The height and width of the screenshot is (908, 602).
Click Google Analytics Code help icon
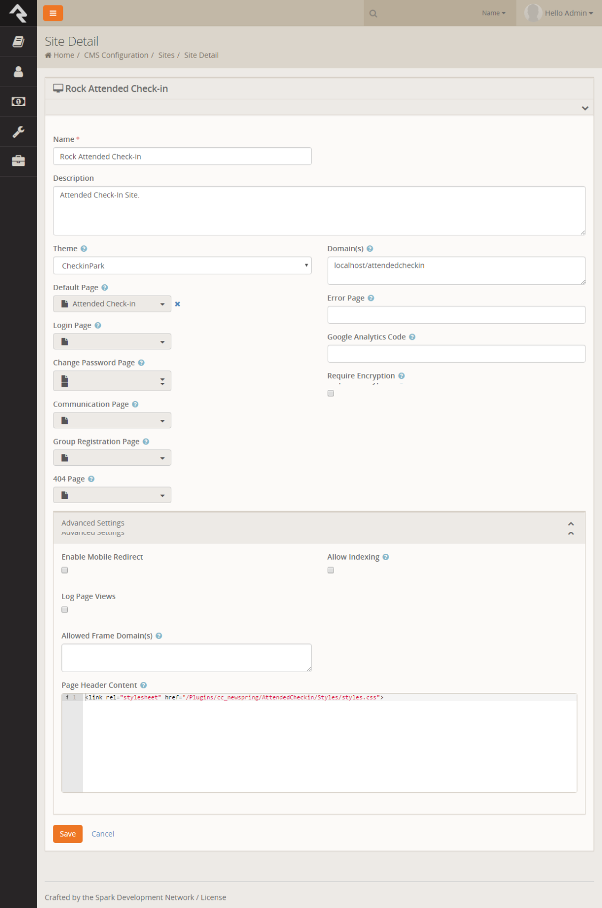click(412, 337)
